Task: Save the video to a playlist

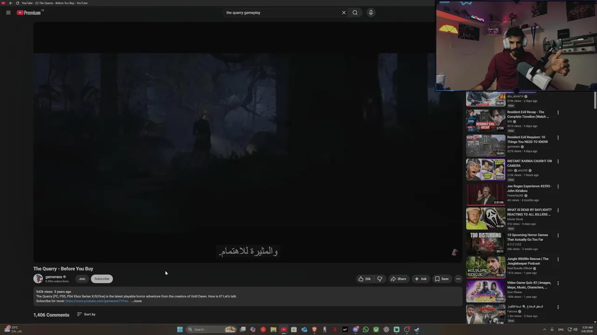Action: (x=442, y=279)
